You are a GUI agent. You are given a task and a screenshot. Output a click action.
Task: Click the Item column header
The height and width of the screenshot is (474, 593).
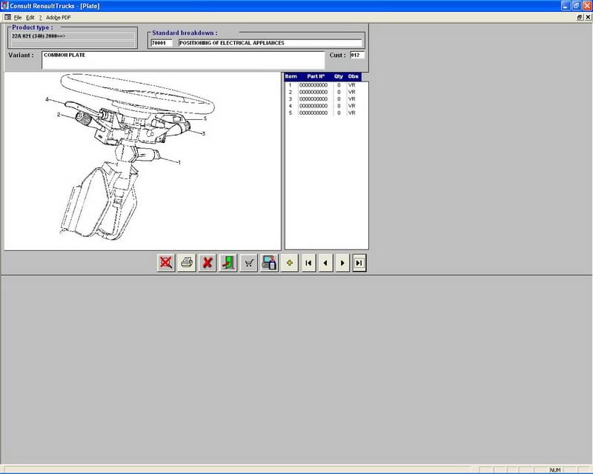click(x=291, y=76)
